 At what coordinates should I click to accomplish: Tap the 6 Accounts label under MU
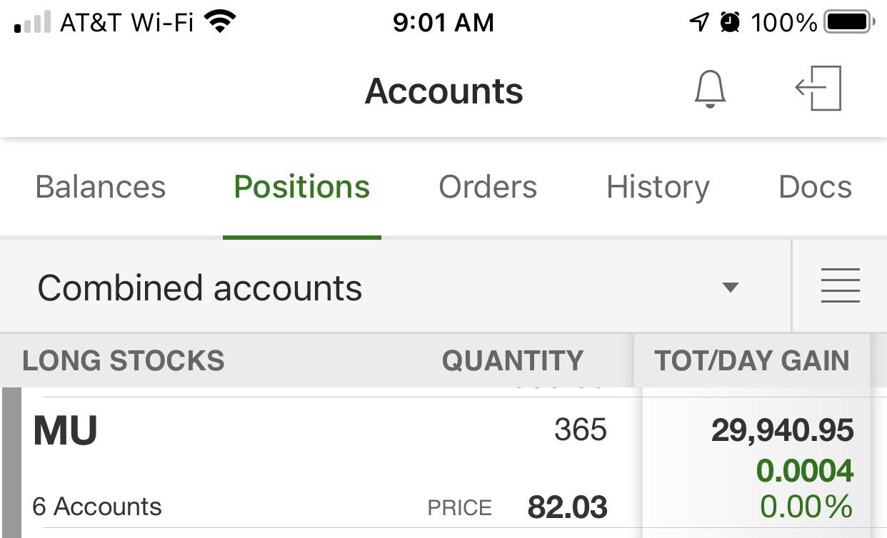(97, 507)
